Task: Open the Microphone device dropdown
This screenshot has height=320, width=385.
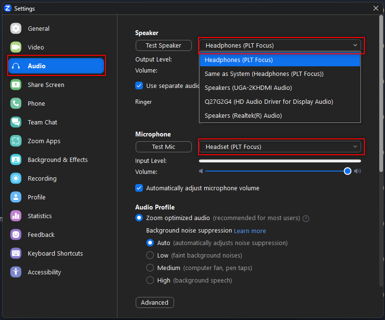Action: [280, 147]
